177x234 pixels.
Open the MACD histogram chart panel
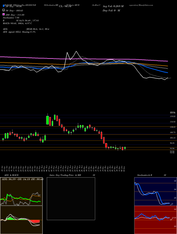tap(21, 220)
